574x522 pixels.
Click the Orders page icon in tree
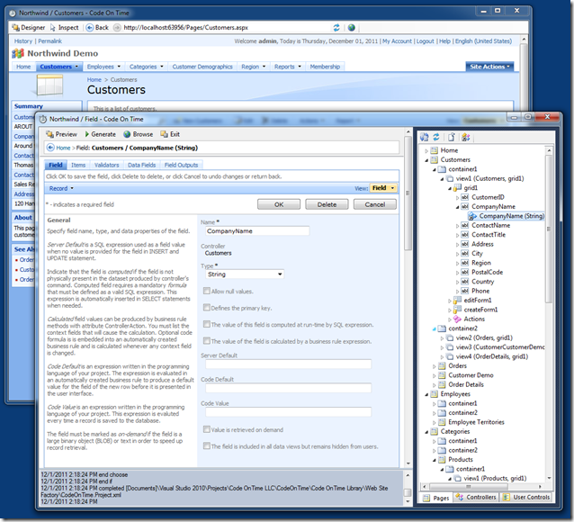click(x=443, y=366)
